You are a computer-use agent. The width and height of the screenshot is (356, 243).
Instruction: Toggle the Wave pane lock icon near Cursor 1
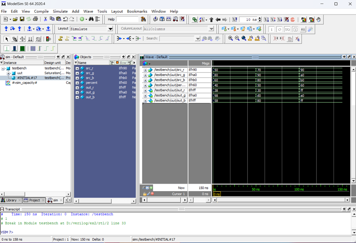tap(145, 194)
